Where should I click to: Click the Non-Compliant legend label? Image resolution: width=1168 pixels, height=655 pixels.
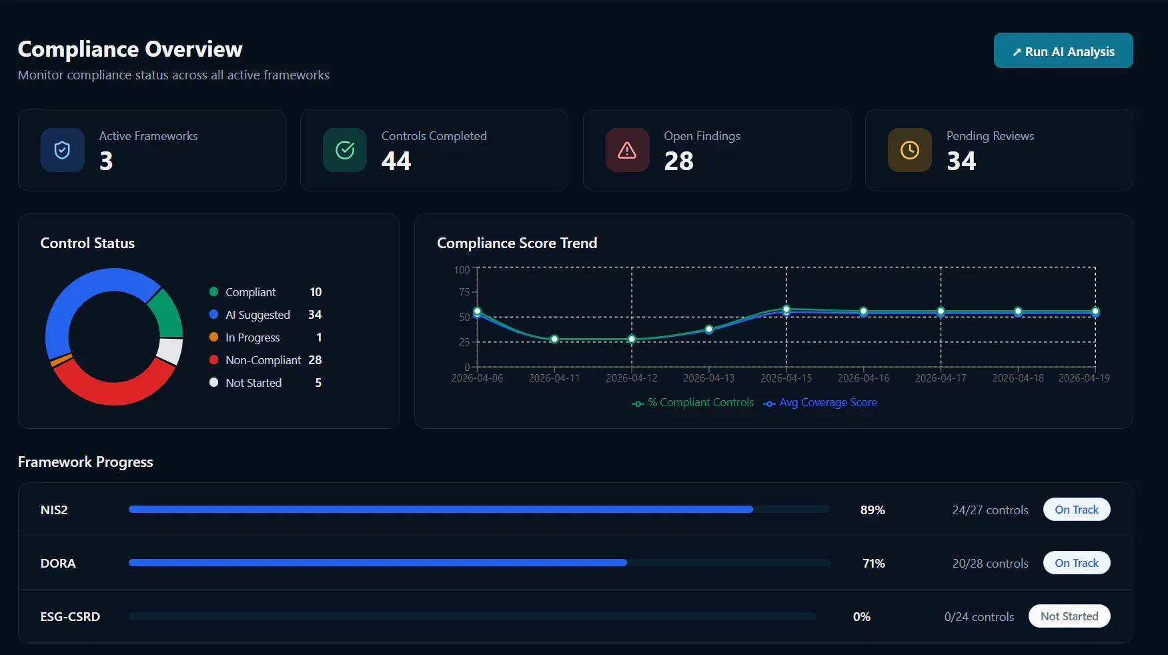(x=263, y=360)
